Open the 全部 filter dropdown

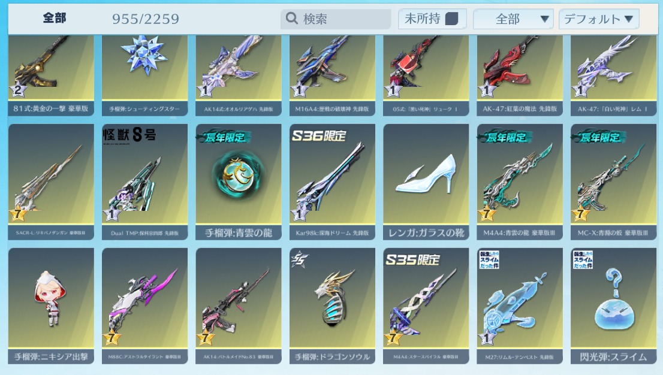point(513,19)
